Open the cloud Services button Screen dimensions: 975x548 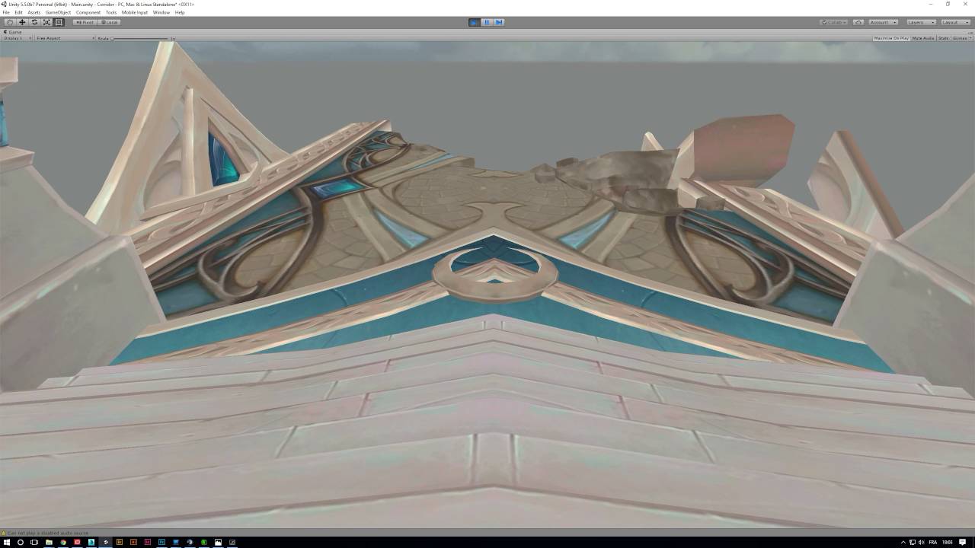(858, 22)
